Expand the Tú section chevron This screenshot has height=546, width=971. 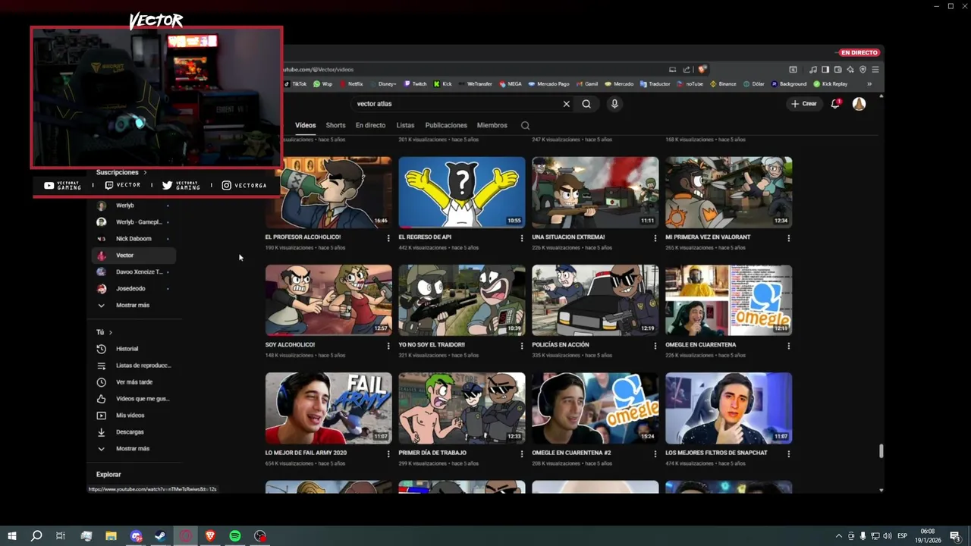point(111,332)
